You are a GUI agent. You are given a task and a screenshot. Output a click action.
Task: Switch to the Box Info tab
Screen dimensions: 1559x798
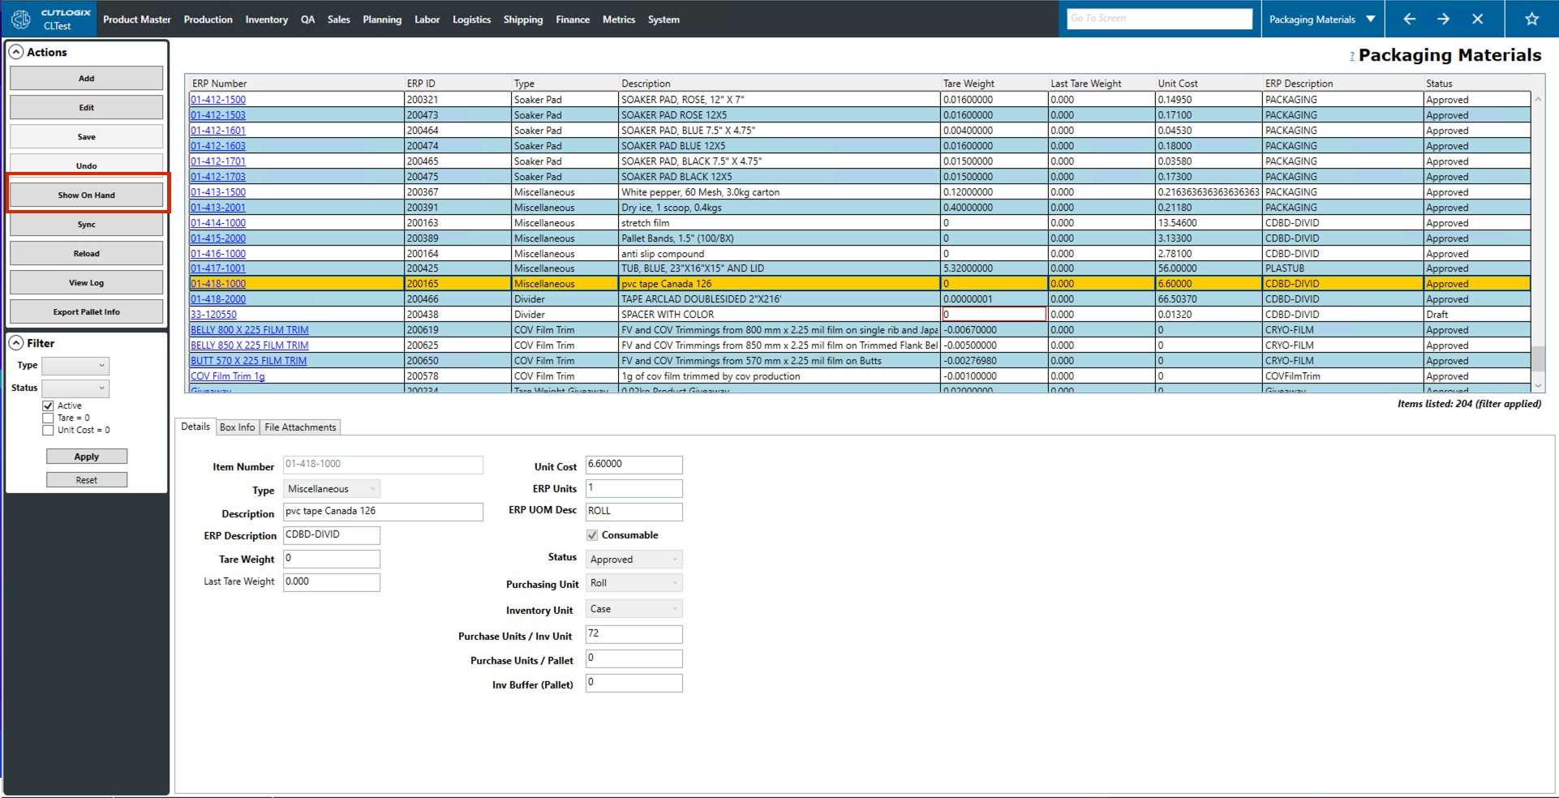coord(237,427)
